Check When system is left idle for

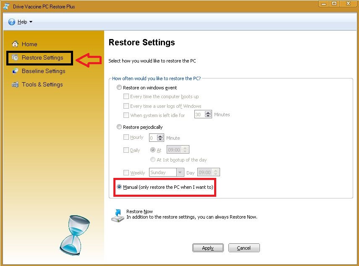pos(126,115)
